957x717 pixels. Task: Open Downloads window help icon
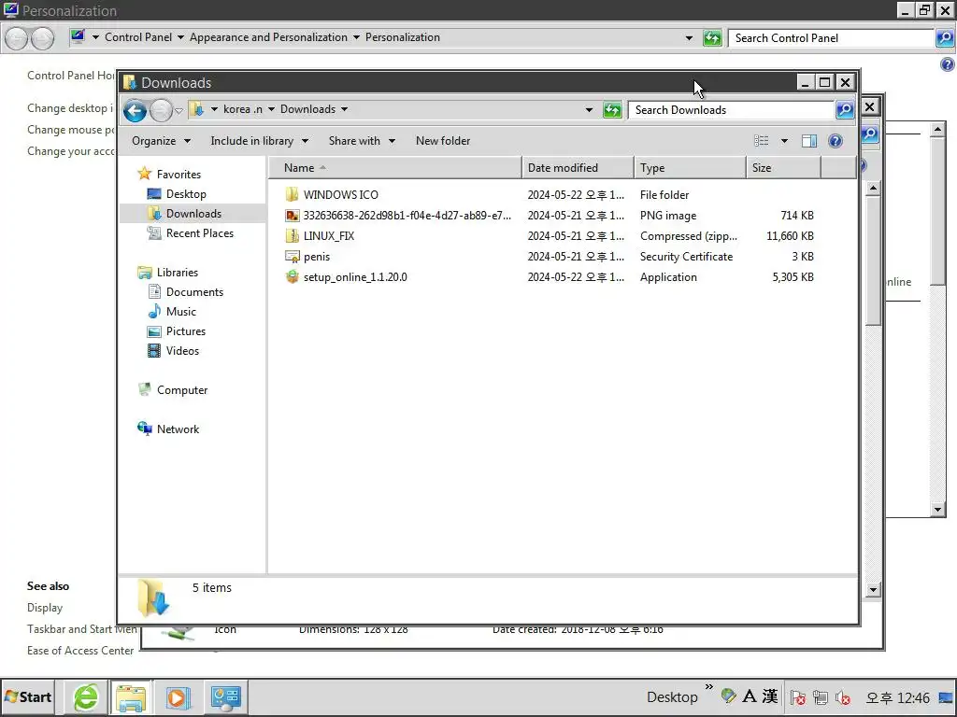pyautogui.click(x=835, y=141)
